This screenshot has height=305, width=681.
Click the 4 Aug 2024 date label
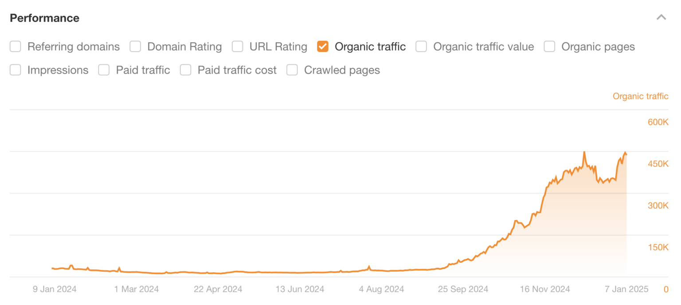pos(381,289)
